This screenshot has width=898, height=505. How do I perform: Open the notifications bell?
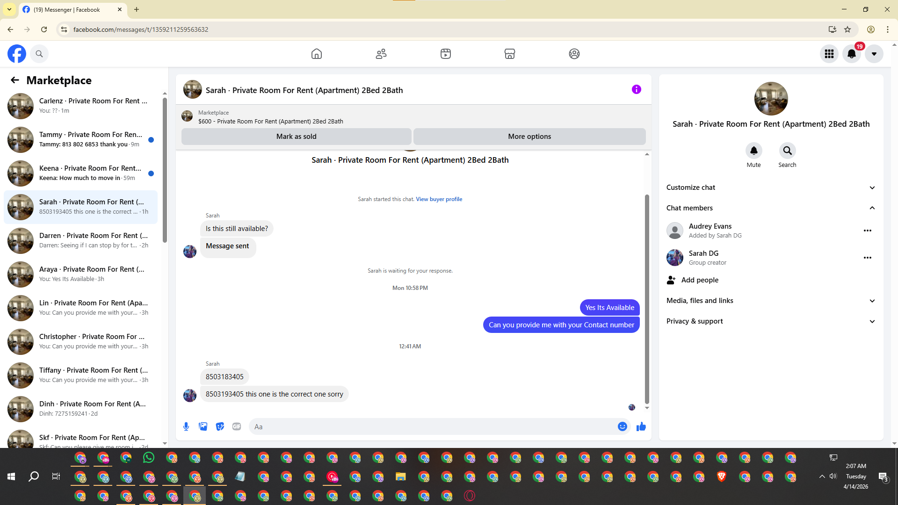click(x=851, y=54)
